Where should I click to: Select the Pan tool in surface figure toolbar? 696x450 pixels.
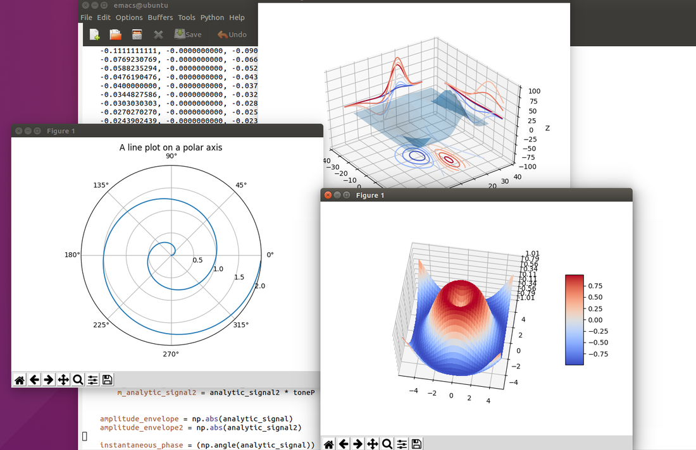[373, 444]
